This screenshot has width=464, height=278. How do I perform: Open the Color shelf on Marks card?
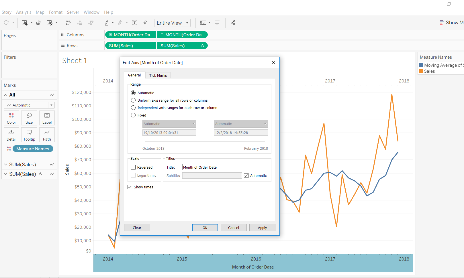click(x=11, y=118)
